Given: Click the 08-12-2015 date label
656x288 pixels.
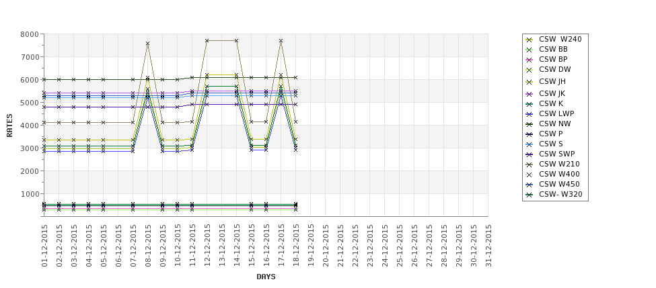Looking at the screenshot, I should pyautogui.click(x=148, y=246).
